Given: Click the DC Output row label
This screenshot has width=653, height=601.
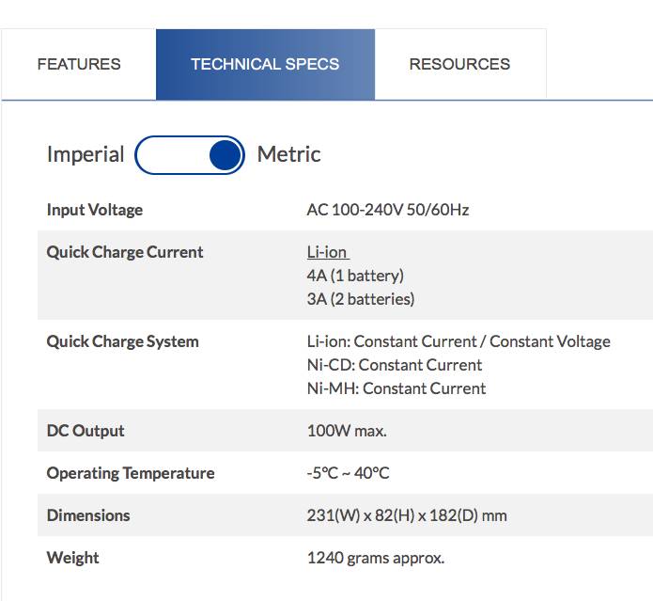Looking at the screenshot, I should point(86,431).
